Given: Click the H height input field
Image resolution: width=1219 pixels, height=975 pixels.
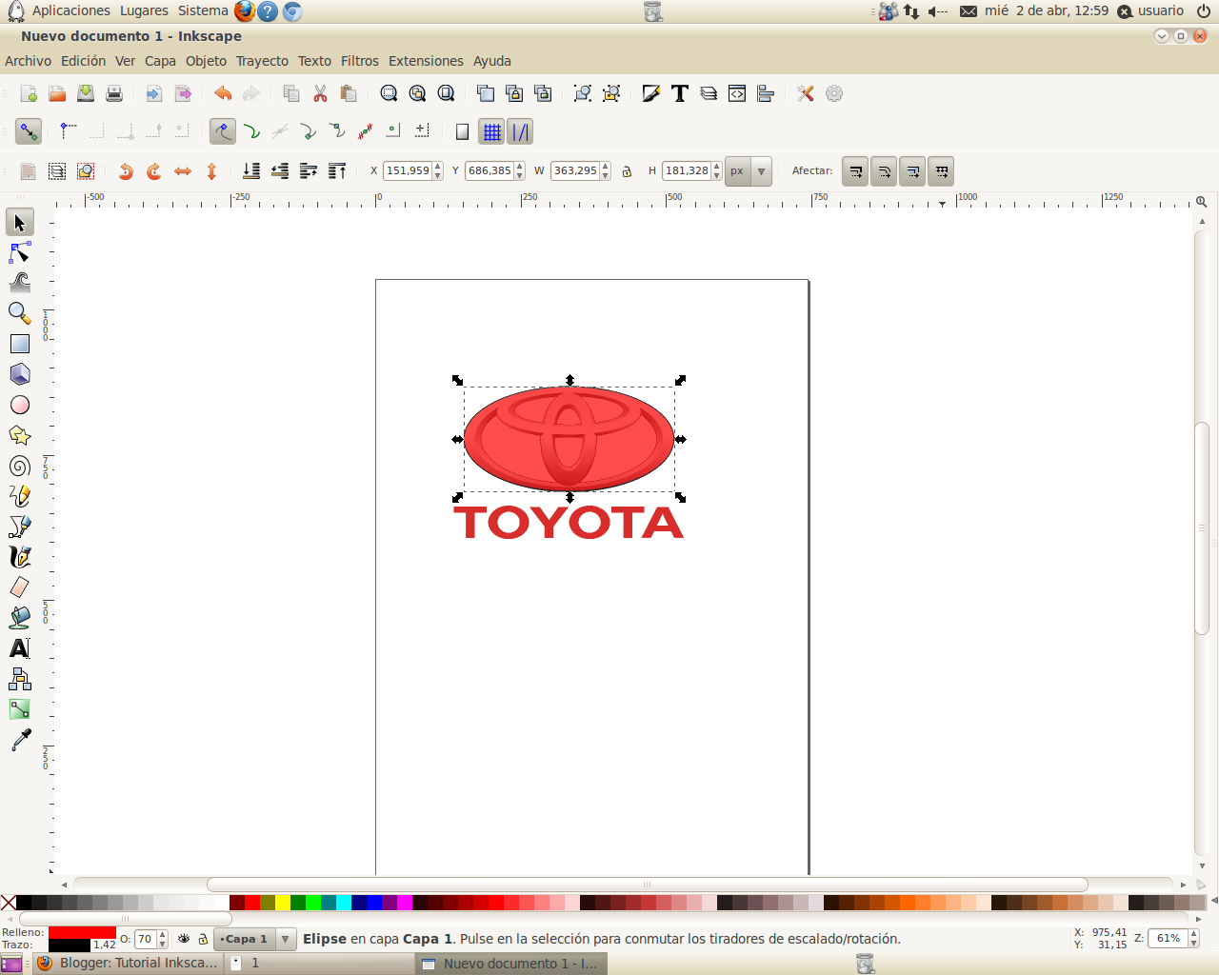Looking at the screenshot, I should point(687,171).
